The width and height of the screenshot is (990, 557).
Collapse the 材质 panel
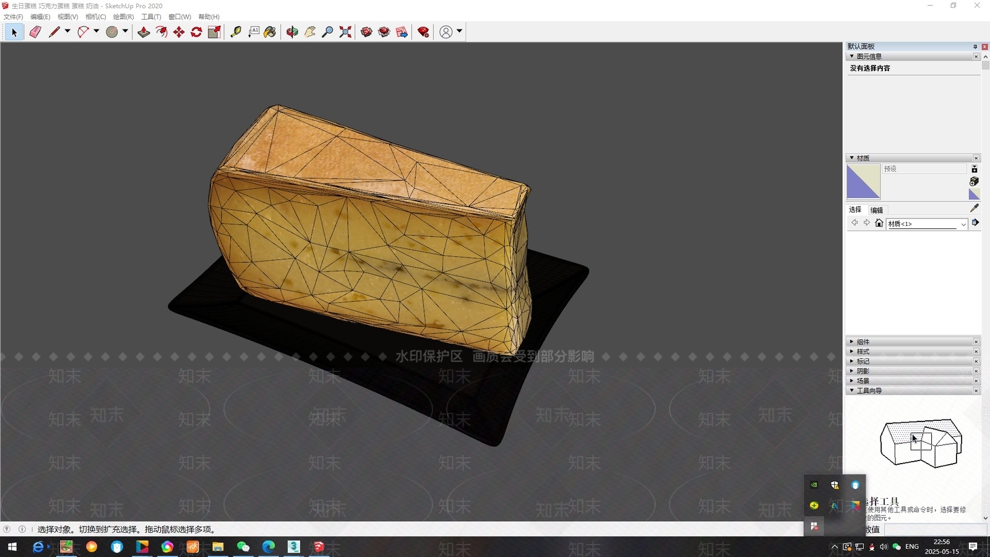pyautogui.click(x=852, y=158)
